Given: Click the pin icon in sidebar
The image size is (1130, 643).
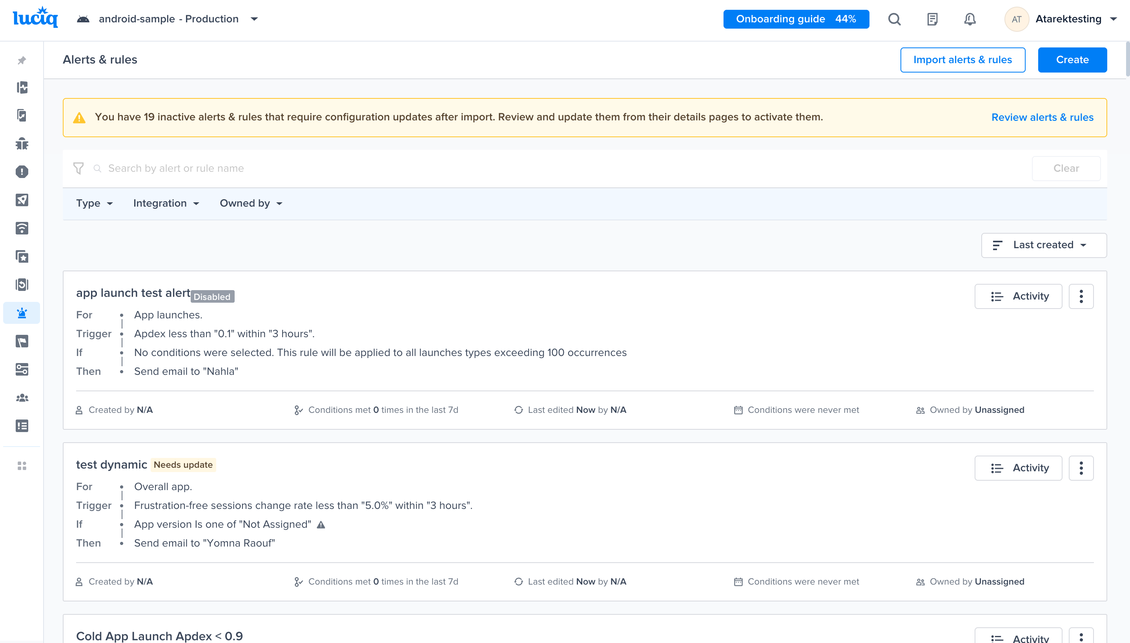Looking at the screenshot, I should (x=22, y=60).
